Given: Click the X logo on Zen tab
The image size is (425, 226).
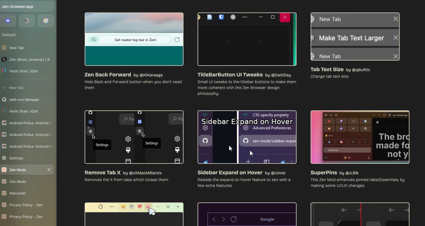Looking at the screenshot, I should tap(4, 59).
